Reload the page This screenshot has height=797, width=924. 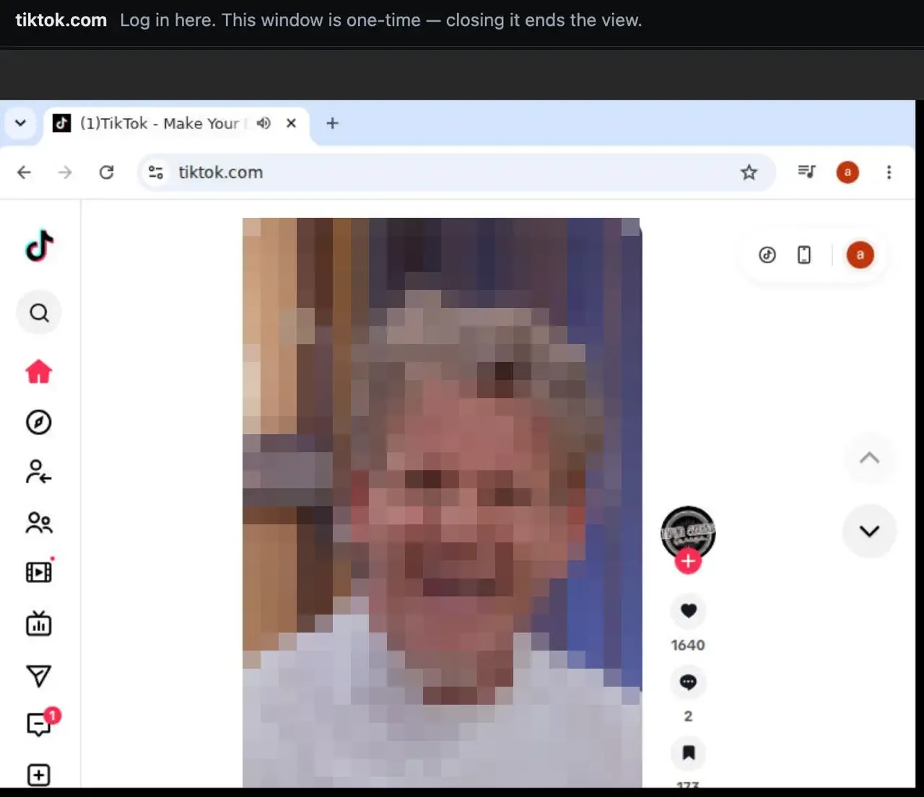pyautogui.click(x=106, y=172)
